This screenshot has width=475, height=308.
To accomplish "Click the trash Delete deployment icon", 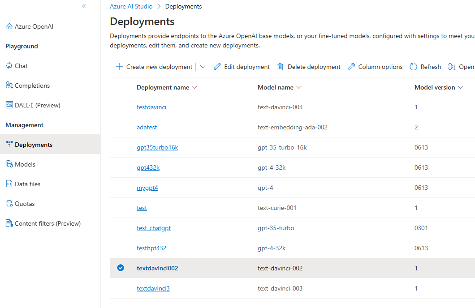I will [280, 67].
